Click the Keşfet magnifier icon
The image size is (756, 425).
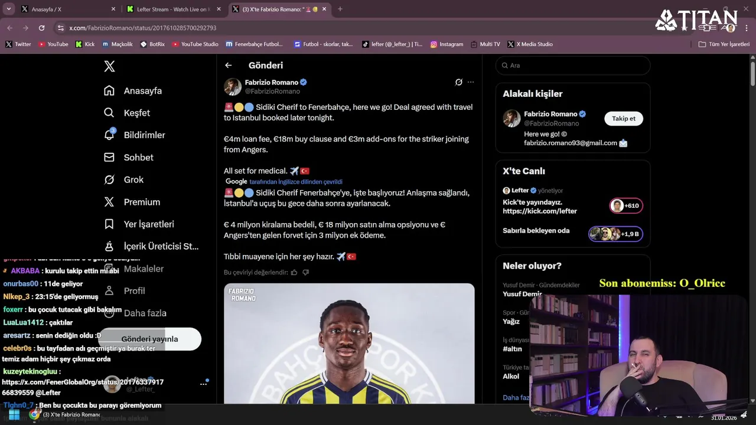109,113
